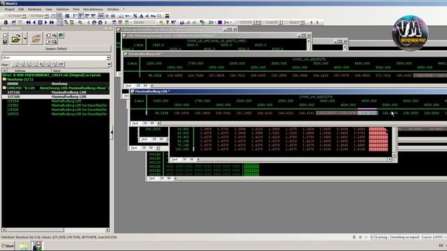Select map row 1CF3AA Maximalfuellung LDR
The height and width of the screenshot is (251, 447).
[56, 101]
